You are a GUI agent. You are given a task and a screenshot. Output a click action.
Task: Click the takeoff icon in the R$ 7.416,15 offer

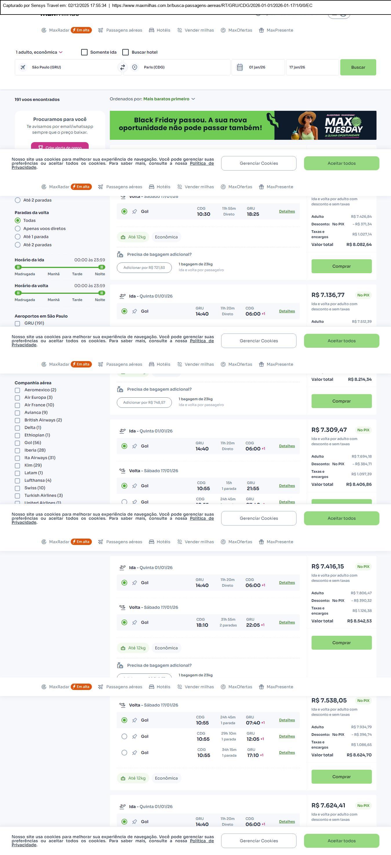[122, 567]
